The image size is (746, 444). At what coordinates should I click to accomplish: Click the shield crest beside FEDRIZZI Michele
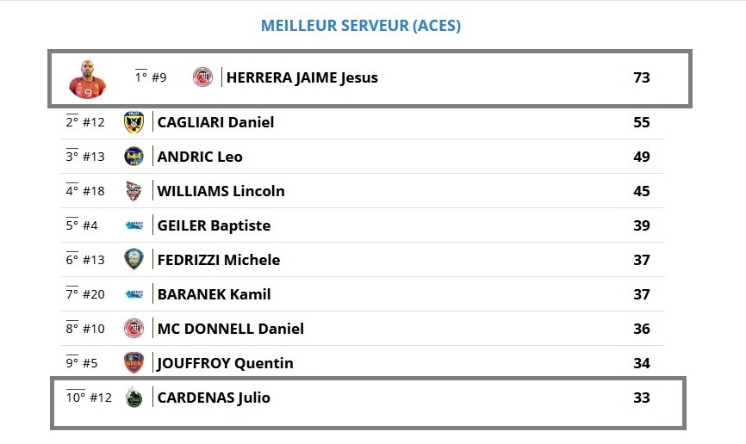pyautogui.click(x=134, y=260)
